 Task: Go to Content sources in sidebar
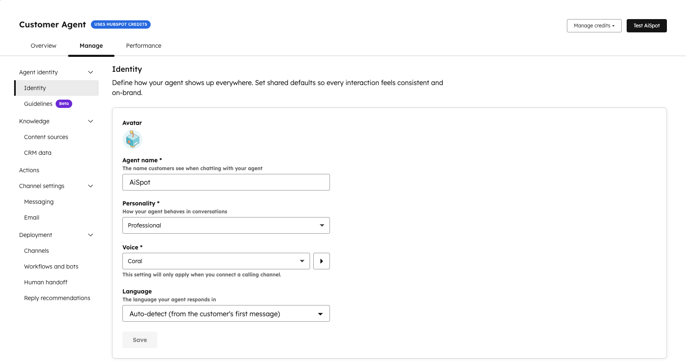coord(46,137)
